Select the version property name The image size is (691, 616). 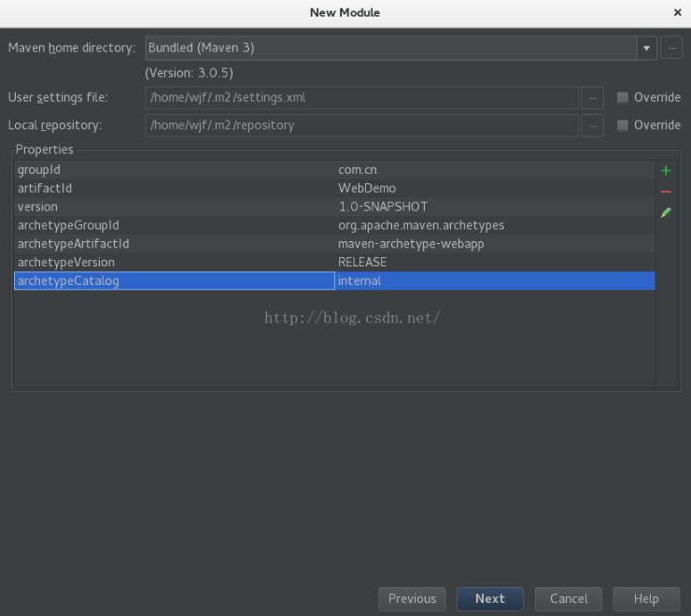tap(37, 207)
